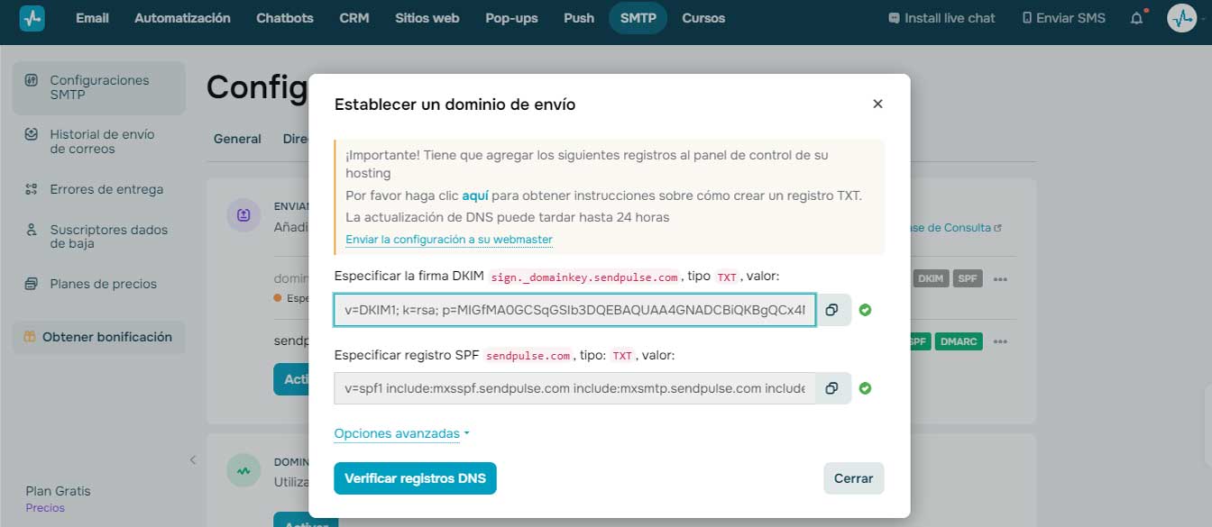Image resolution: width=1212 pixels, height=527 pixels.
Task: Expand Opciones avanzadas
Action: coord(401,433)
